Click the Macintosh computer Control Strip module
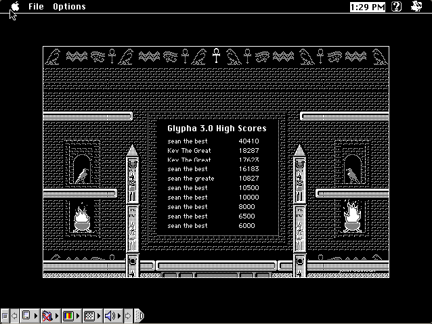Screen dimensions: 432x324 coord(26,315)
